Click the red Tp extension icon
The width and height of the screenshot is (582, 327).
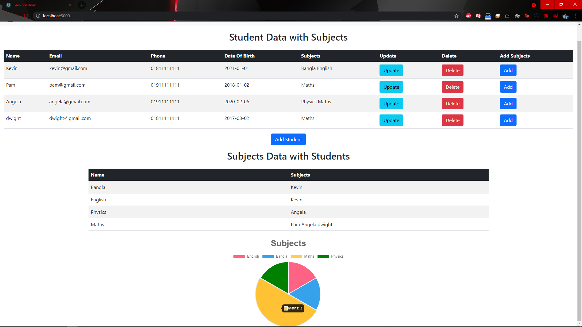pyautogui.click(x=527, y=16)
